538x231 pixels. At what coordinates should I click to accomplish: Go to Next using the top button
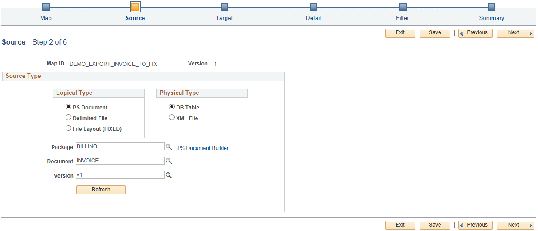(x=515, y=33)
